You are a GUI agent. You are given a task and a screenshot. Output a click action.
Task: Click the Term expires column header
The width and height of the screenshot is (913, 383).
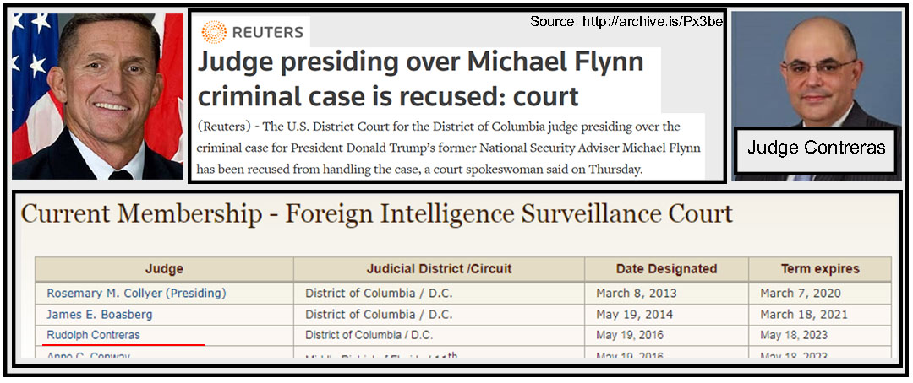click(x=819, y=269)
